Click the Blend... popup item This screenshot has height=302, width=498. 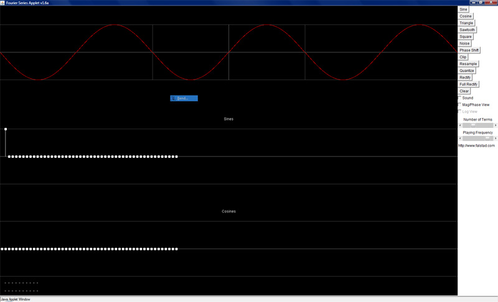click(x=184, y=98)
